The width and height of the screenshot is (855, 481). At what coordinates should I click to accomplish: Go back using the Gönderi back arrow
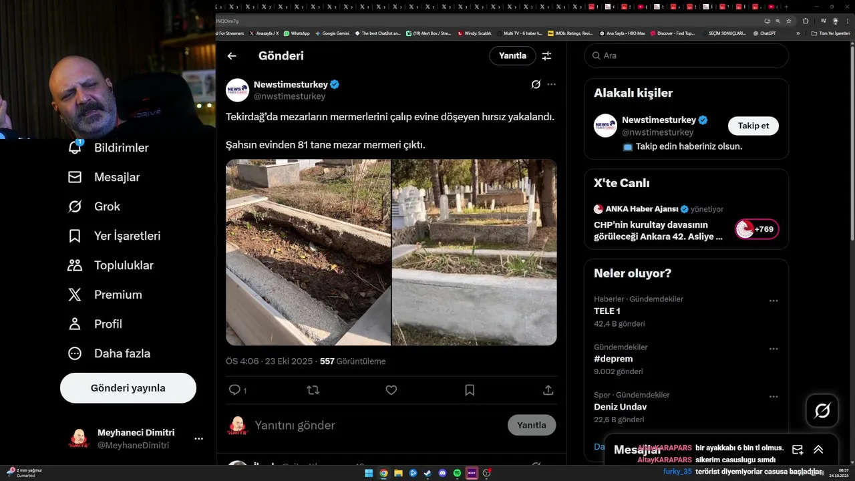(x=232, y=56)
